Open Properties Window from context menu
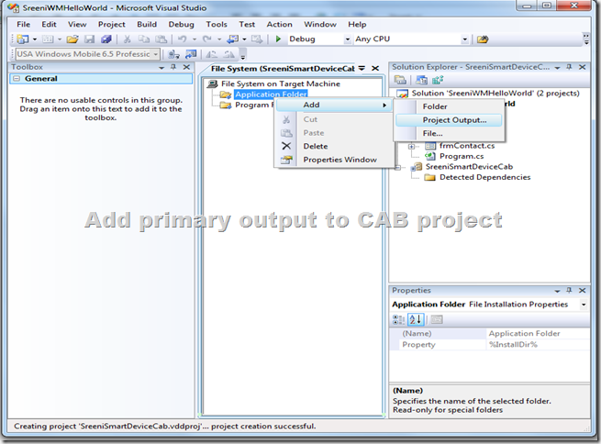The image size is (601, 444). coord(333,160)
